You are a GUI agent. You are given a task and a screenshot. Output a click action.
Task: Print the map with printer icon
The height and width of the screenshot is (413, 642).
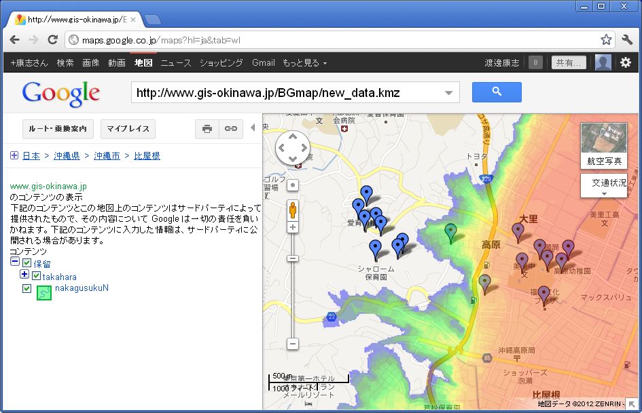(207, 129)
